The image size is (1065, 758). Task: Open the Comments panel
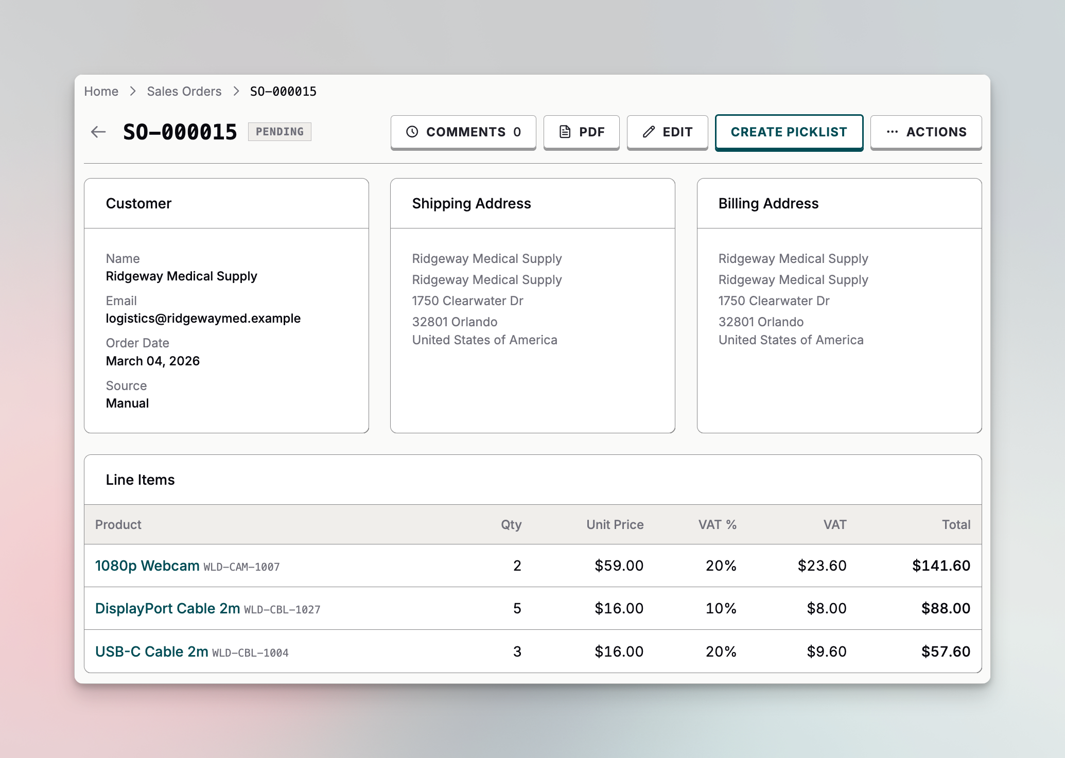pos(463,132)
